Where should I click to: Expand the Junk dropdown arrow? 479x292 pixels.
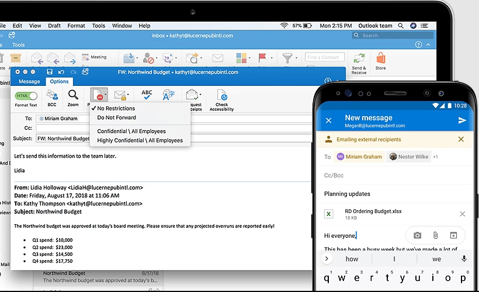click(157, 58)
